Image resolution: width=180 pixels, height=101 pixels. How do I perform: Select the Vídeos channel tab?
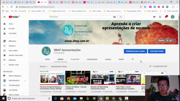60,59
